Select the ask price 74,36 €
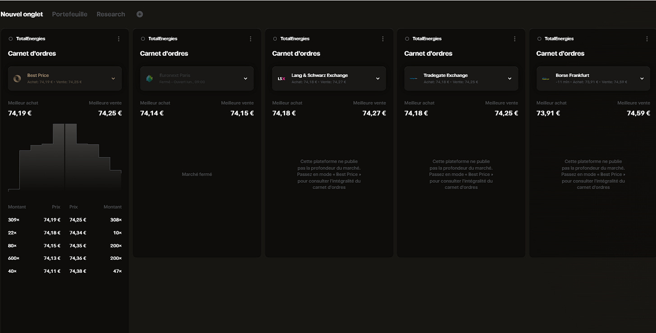 point(77,258)
